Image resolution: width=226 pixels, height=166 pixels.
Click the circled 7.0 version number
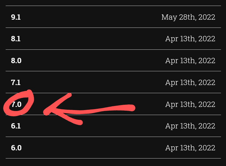16,104
